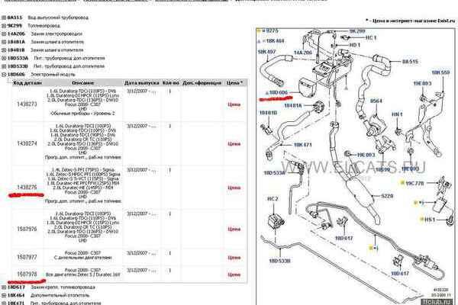Click the HS1 callout in diagram
The image size is (458, 305).
click(430, 220)
